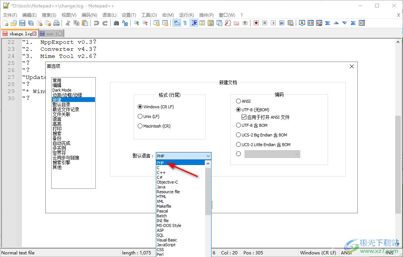Screen dimensions: 403x257
Task: Close all documents toolbar icon
Action: coord(48,23)
